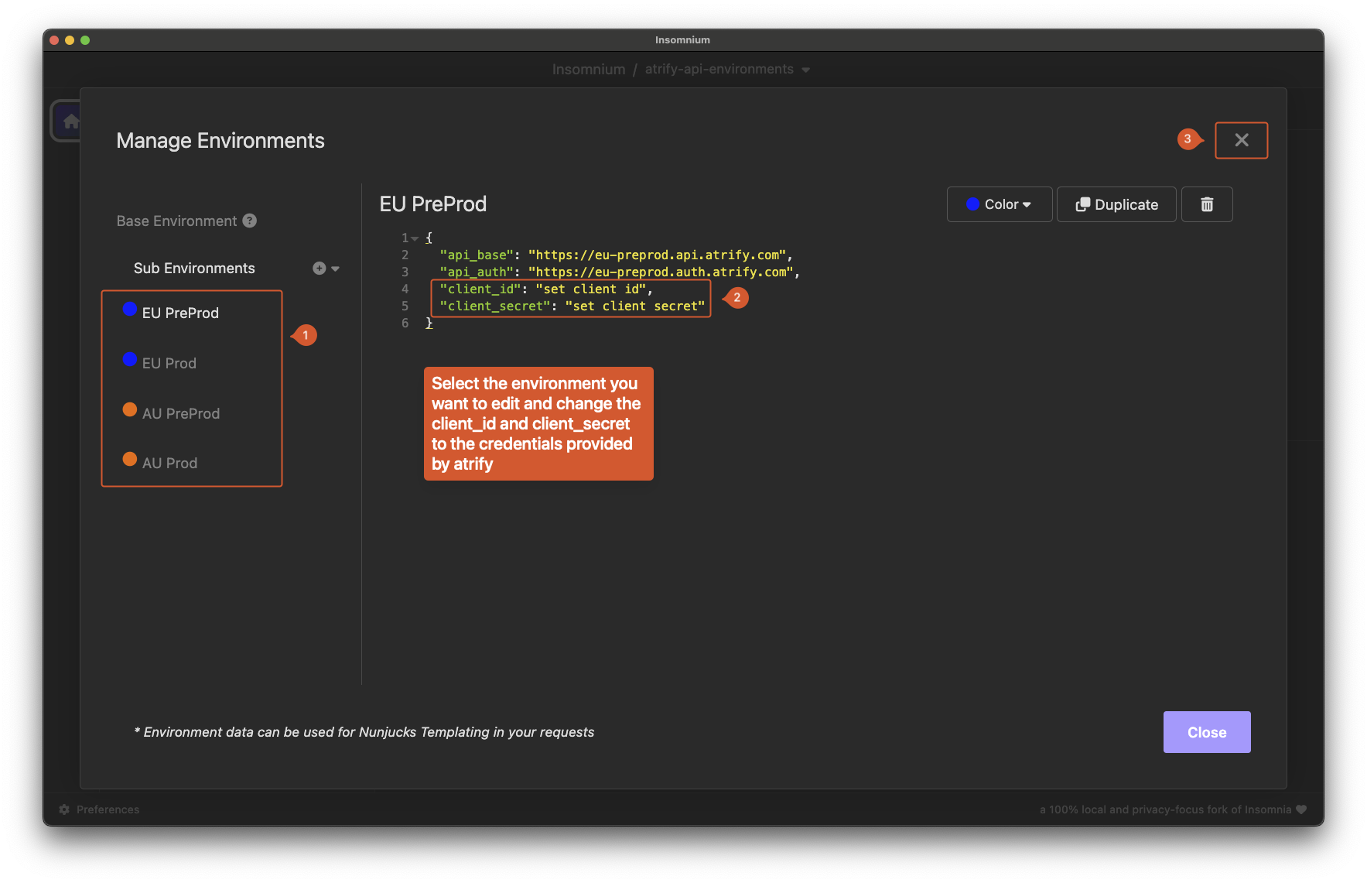The width and height of the screenshot is (1367, 883).
Task: Collapse the code fold arrow on line 1
Action: click(x=415, y=238)
